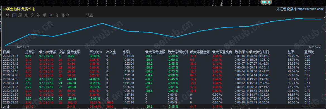
Task: Click the floating profit value 17.8
Action: pyautogui.click(x=193, y=56)
